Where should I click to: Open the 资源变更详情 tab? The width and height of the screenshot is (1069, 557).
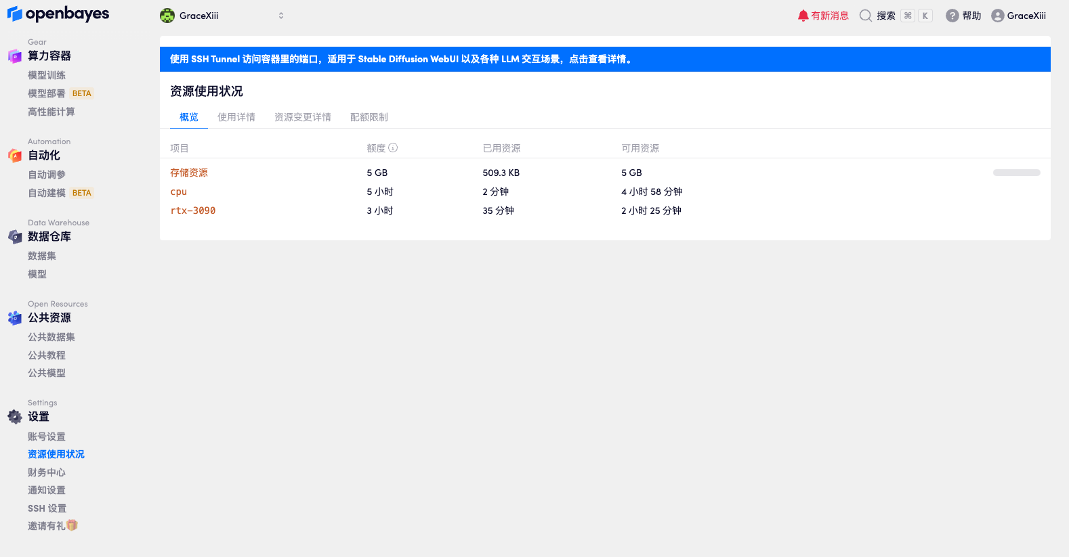point(303,117)
